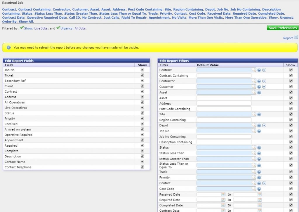Viewport: 299px width, 212px height.
Task: Click help icon in Site filter row
Action: (259, 114)
